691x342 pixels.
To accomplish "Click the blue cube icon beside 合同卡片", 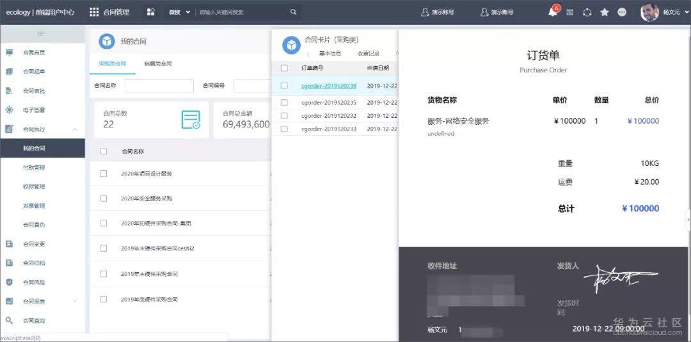I will tap(291, 45).
